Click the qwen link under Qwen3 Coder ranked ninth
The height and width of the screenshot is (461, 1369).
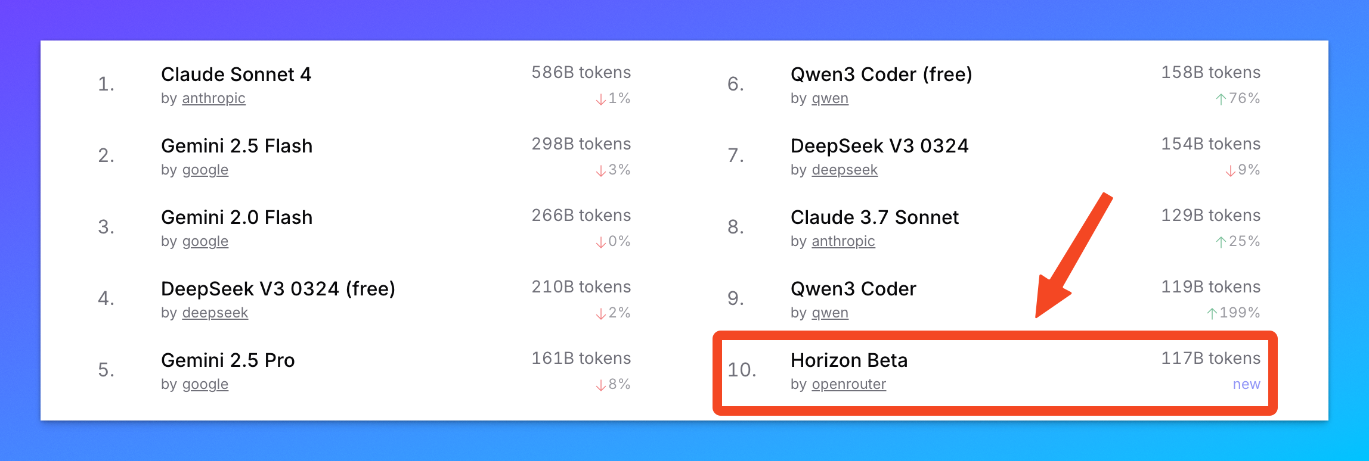[x=829, y=313]
